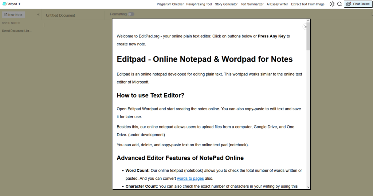
Task: Create a note with New Note button
Action: [13, 15]
